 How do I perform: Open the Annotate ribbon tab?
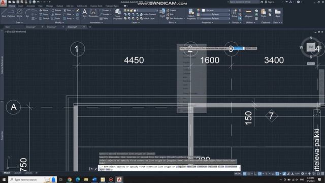click(x=30, y=6)
